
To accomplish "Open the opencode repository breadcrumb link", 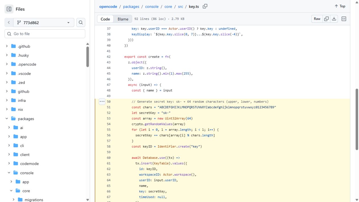I will 108,7.
